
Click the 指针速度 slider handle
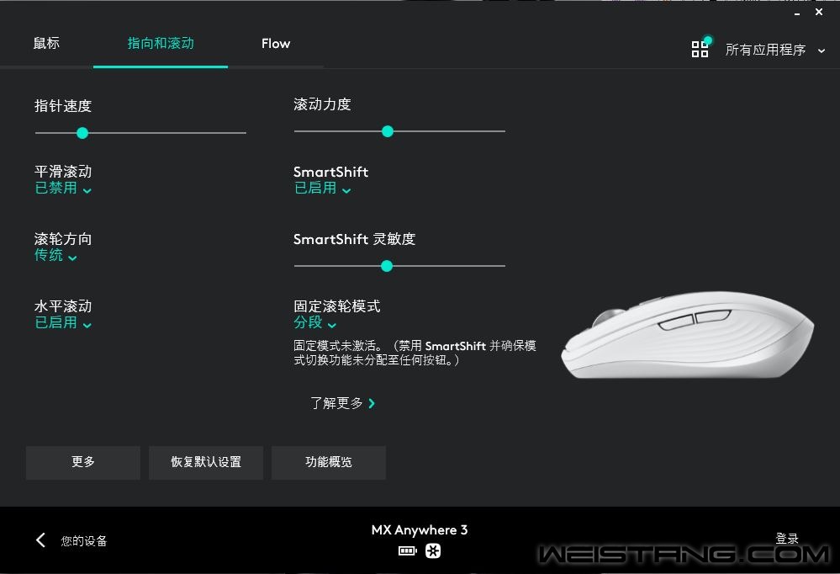(x=82, y=133)
